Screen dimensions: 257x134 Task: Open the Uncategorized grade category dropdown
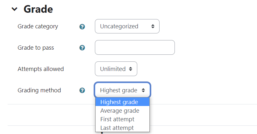[x=127, y=26]
